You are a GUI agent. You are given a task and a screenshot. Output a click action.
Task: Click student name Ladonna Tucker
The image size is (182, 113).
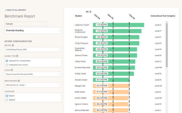[x=82, y=25]
